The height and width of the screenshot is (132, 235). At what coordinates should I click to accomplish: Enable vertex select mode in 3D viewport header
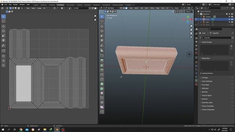[121, 8]
